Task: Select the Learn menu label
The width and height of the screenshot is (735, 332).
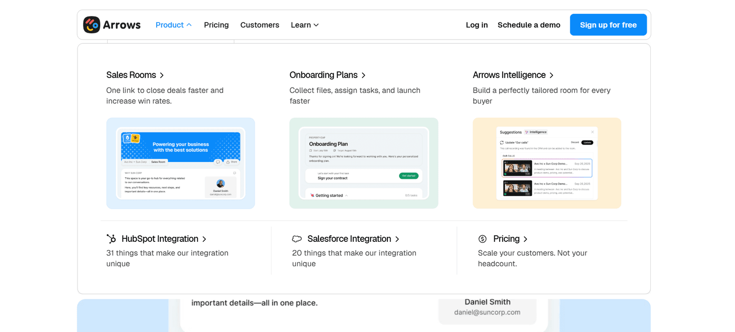Action: coord(301,25)
